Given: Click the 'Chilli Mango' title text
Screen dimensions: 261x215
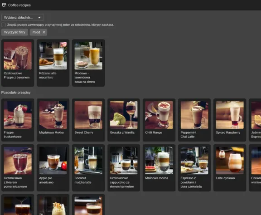Looking at the screenshot, I should click(x=154, y=132).
